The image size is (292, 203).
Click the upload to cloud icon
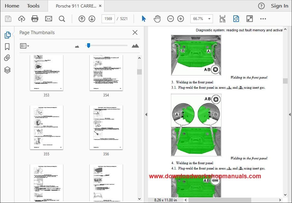point(22,19)
